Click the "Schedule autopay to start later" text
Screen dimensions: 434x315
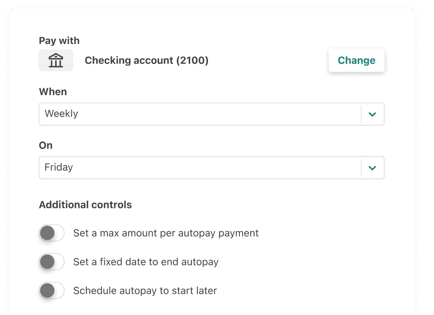(x=145, y=291)
